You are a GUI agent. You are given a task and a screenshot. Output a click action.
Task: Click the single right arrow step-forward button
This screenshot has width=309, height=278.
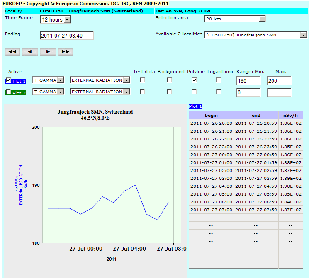pyautogui.click(x=48, y=52)
